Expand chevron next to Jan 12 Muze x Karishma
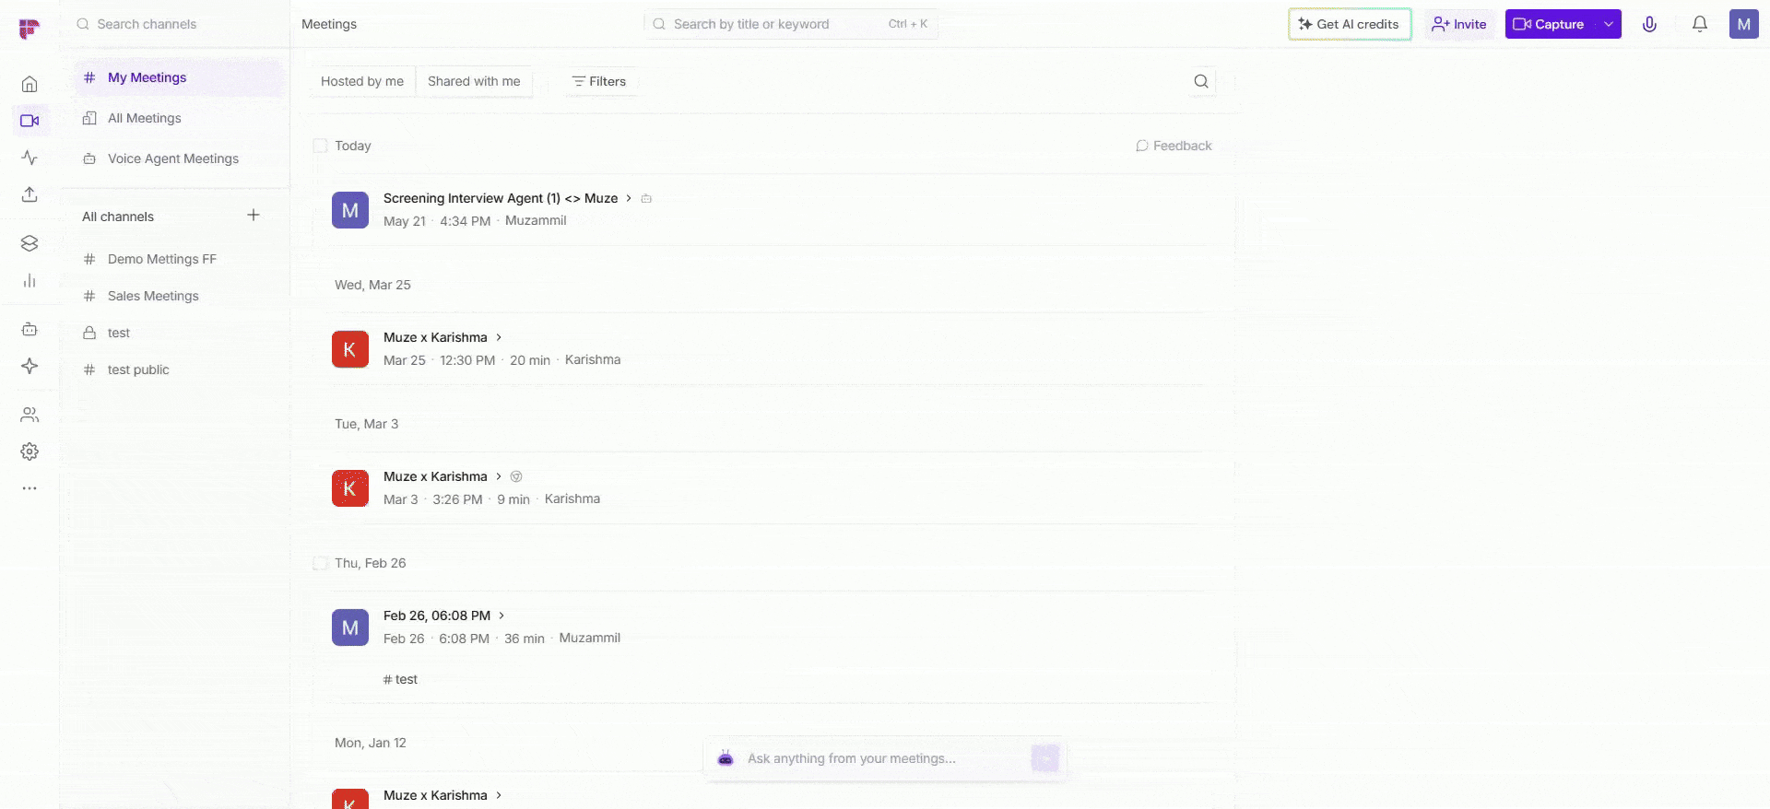 point(499,795)
